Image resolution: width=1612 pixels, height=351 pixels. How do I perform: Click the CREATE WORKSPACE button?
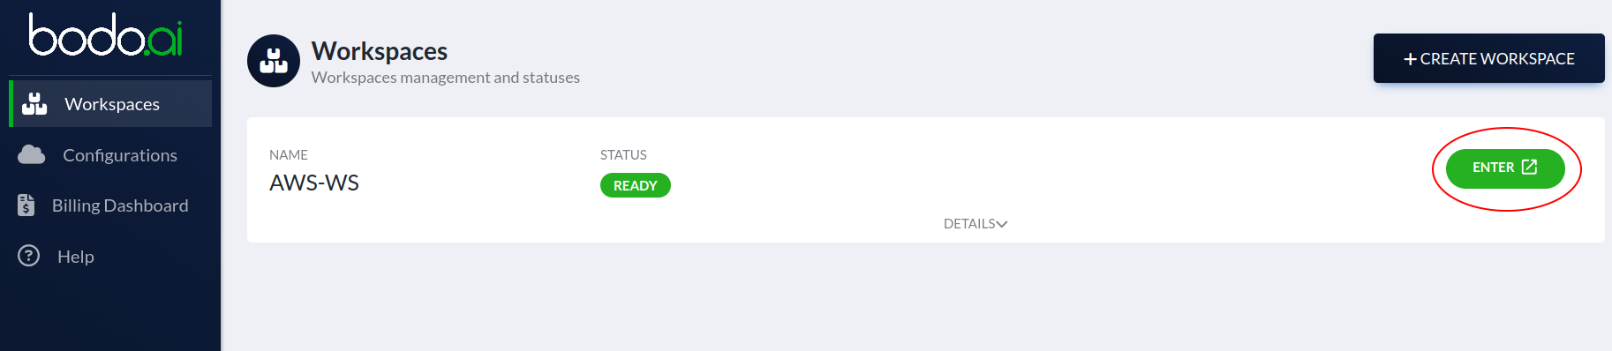[1489, 58]
